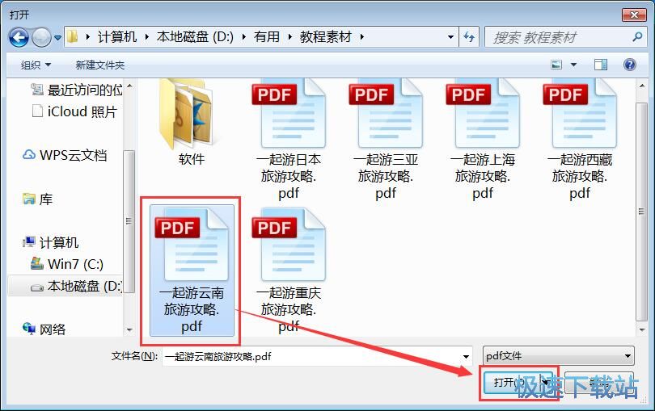655x411 pixels.
Task: Click the magnifier search icon
Action: (637, 36)
